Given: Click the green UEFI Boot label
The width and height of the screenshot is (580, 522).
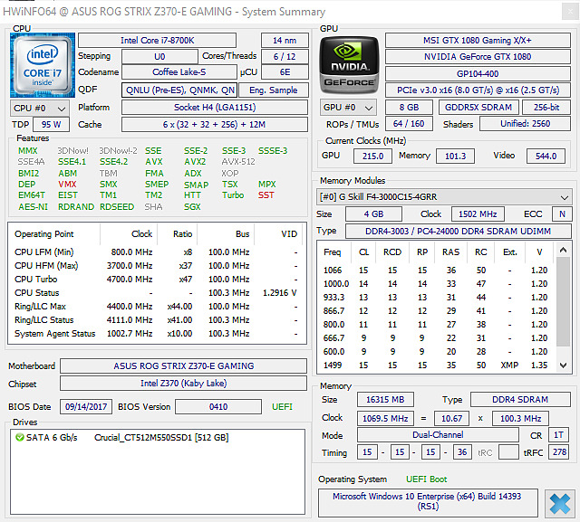Looking at the screenshot, I should [x=427, y=479].
